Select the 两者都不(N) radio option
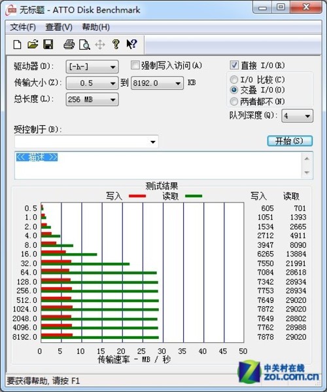This screenshot has height=392, width=327. pos(233,101)
